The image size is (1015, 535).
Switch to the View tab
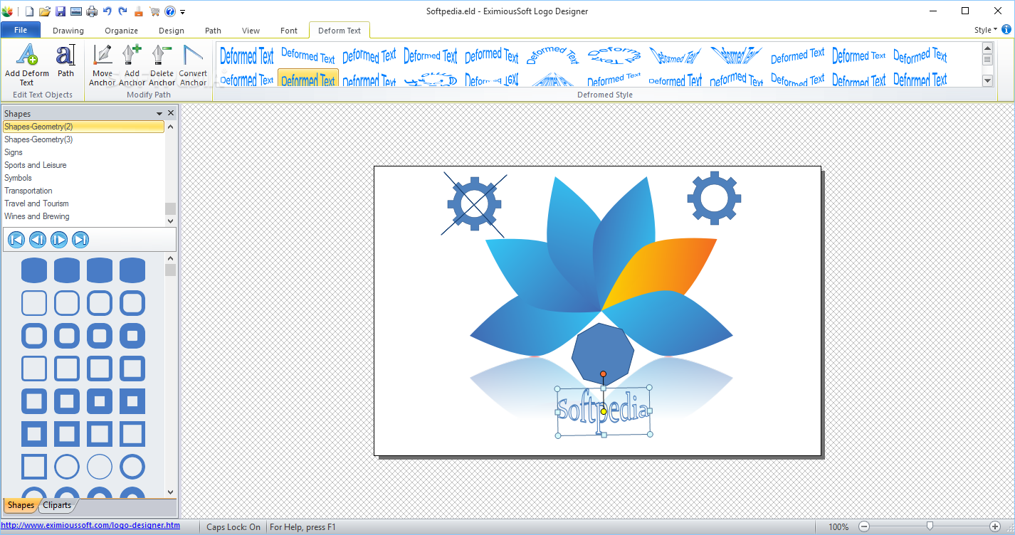[251, 31]
